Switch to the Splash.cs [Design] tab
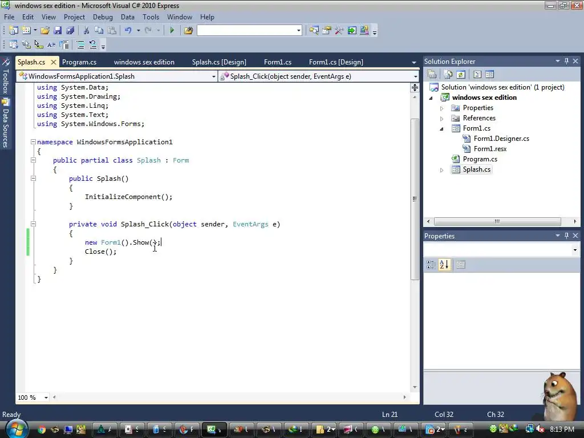 [x=219, y=62]
